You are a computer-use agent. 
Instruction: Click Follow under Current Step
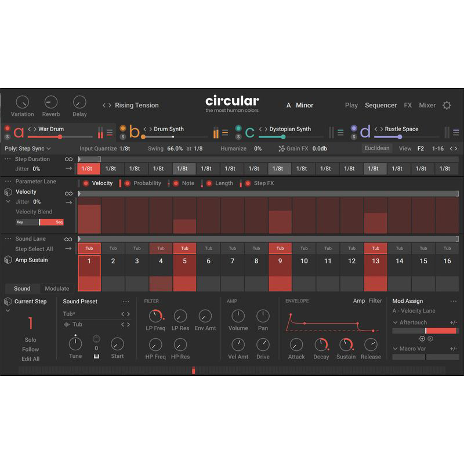click(x=31, y=350)
